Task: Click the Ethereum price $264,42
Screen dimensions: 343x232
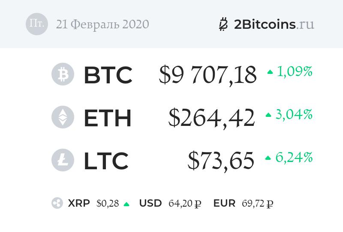Action: point(211,118)
